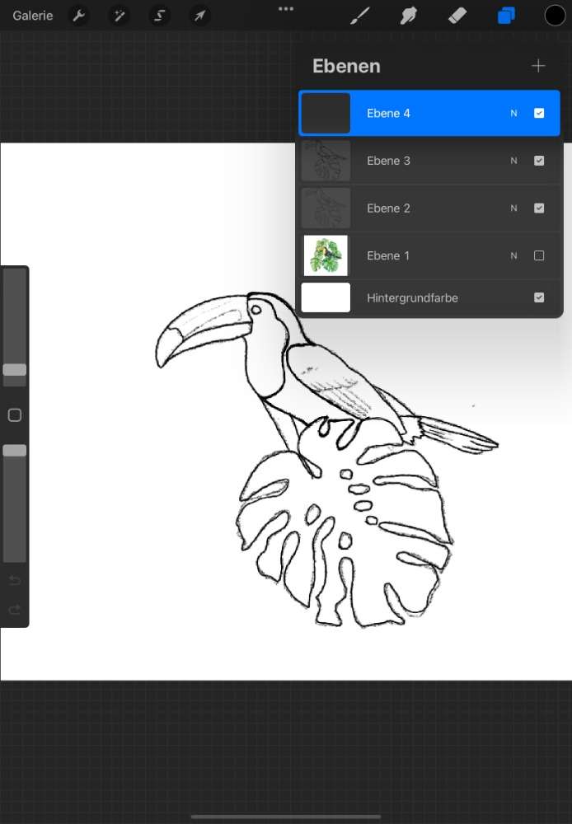Image resolution: width=572 pixels, height=824 pixels.
Task: Toggle Hintergrundfarbe visibility checkbox
Action: pos(539,297)
